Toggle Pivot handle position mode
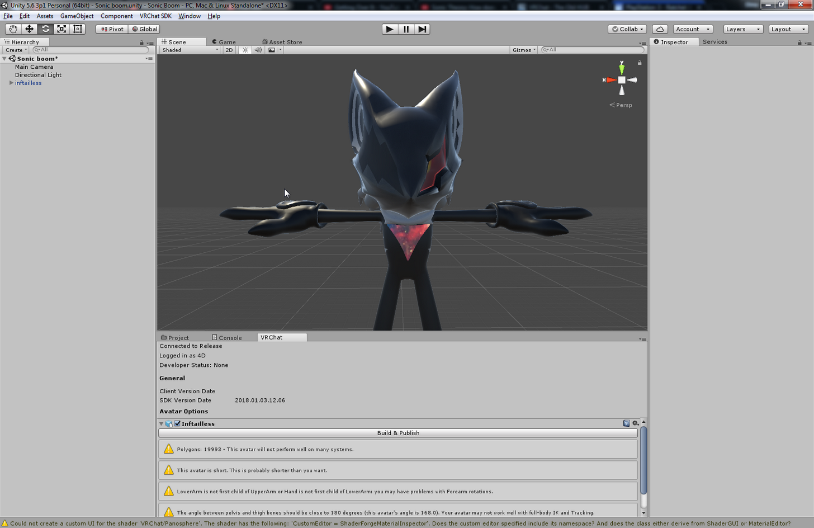814x528 pixels. [112, 29]
